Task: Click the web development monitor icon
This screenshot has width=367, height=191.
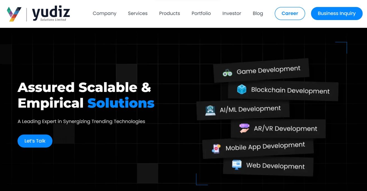Action: point(237,165)
